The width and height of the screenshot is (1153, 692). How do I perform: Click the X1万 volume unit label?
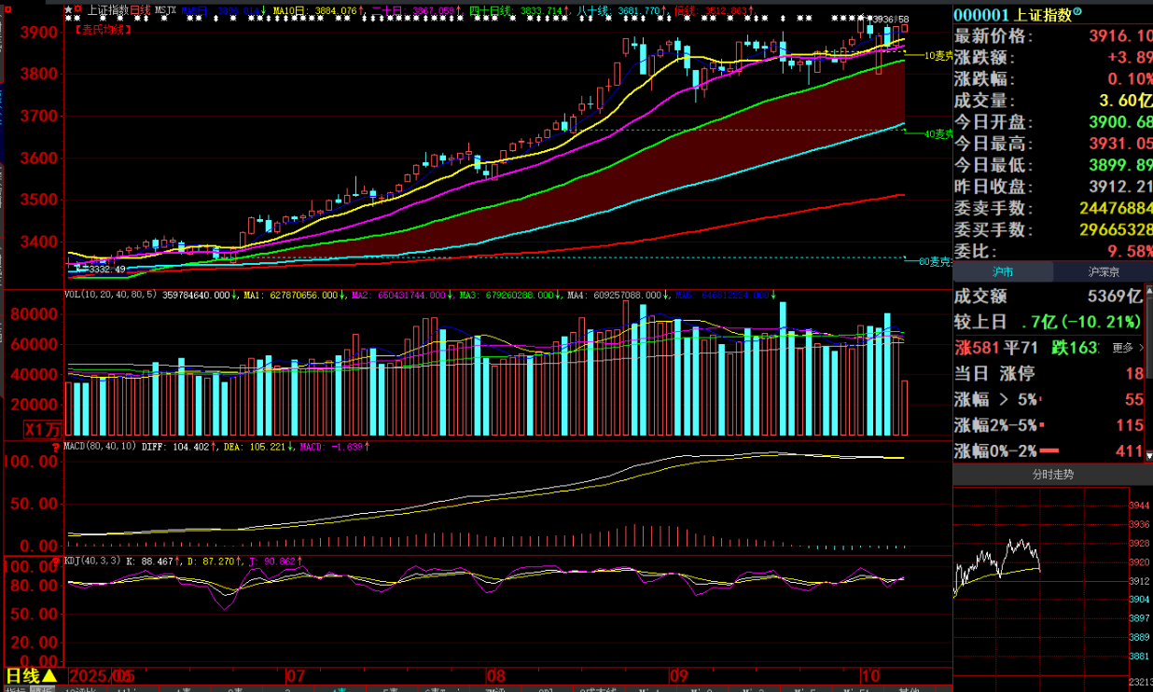(43, 429)
